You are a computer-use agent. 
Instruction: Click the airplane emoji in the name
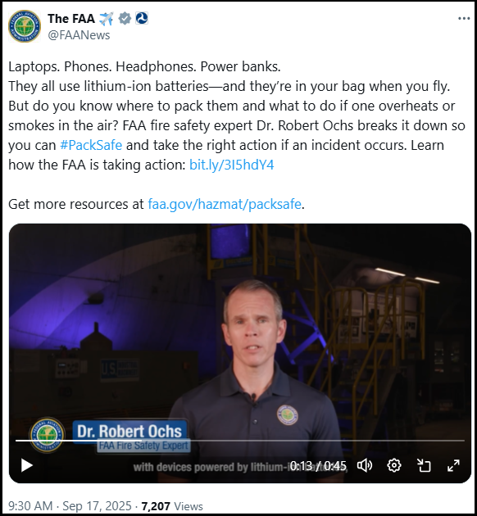coord(107,19)
